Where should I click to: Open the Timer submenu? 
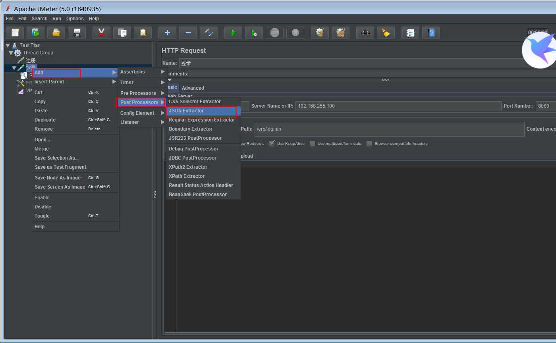click(x=143, y=83)
